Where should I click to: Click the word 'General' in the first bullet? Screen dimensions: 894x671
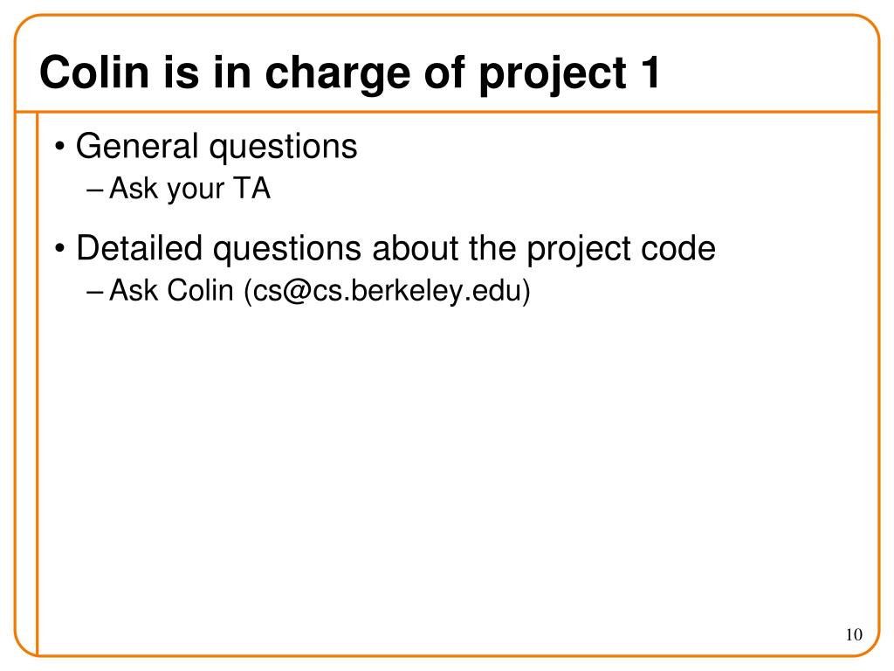(x=137, y=146)
